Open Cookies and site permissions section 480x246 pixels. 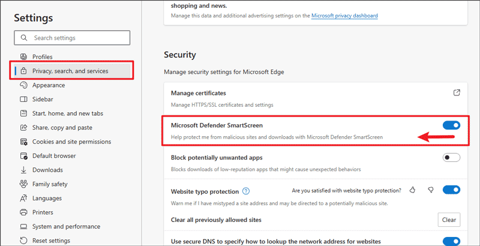pyautogui.click(x=71, y=142)
